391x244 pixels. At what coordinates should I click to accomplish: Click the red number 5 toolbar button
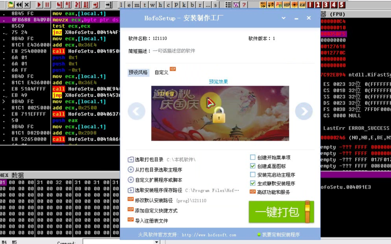(x=342, y=4)
